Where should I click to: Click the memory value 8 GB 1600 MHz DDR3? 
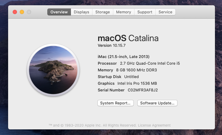[137, 70]
